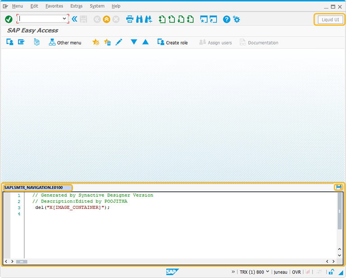346x278 pixels.
Task: Open the System menu
Action: tap(97, 6)
